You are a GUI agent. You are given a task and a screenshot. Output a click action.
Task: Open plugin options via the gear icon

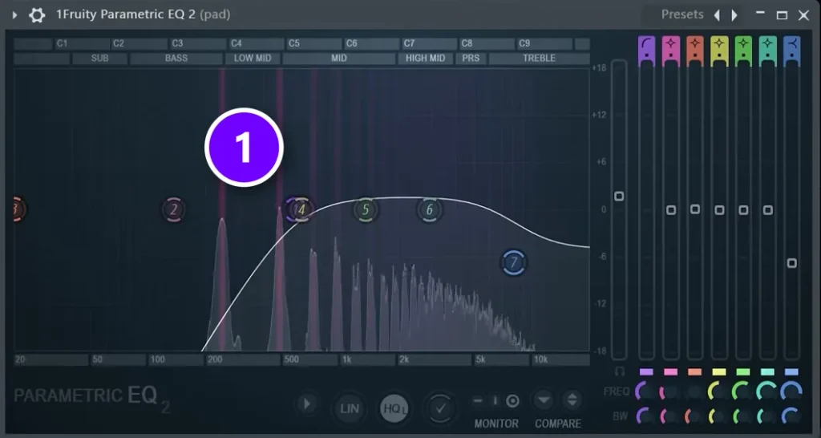[x=37, y=14]
